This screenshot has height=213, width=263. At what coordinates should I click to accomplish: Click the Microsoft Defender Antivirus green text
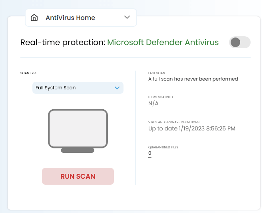163,42
